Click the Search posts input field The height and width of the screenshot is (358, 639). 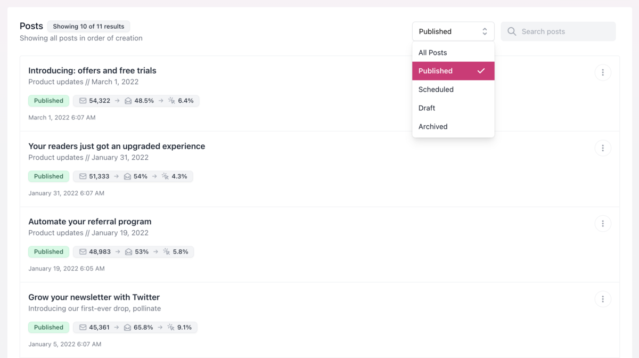click(x=554, y=31)
